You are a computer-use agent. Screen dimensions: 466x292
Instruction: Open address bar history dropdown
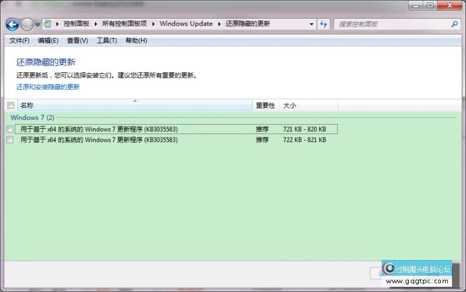(x=312, y=24)
